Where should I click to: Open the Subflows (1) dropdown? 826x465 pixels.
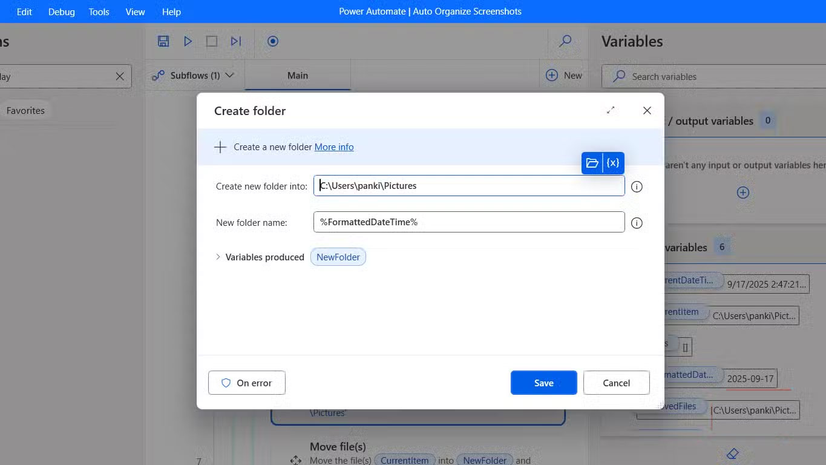[193, 76]
